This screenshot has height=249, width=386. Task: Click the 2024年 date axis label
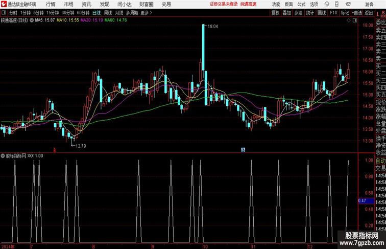[x=8, y=246]
